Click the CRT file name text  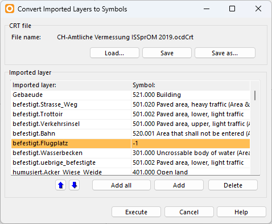click(x=125, y=37)
